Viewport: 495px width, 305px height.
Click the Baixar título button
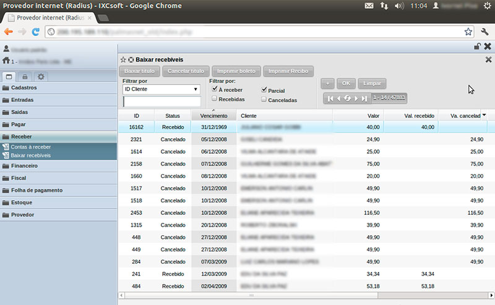coord(140,71)
